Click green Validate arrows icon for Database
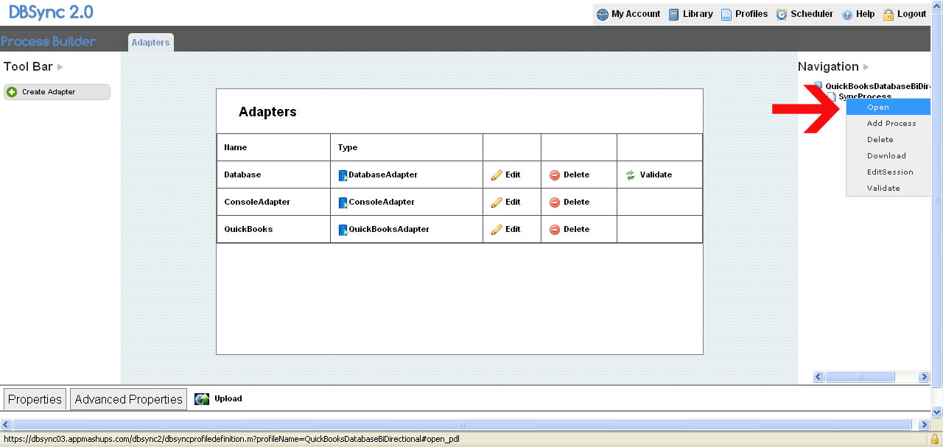 click(x=630, y=175)
